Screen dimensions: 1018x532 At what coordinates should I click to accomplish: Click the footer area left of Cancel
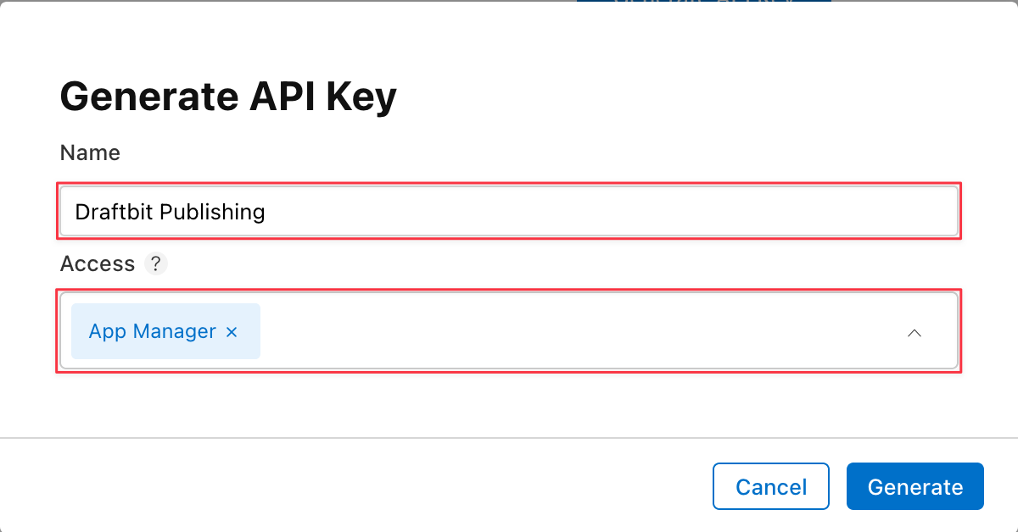(x=339, y=486)
